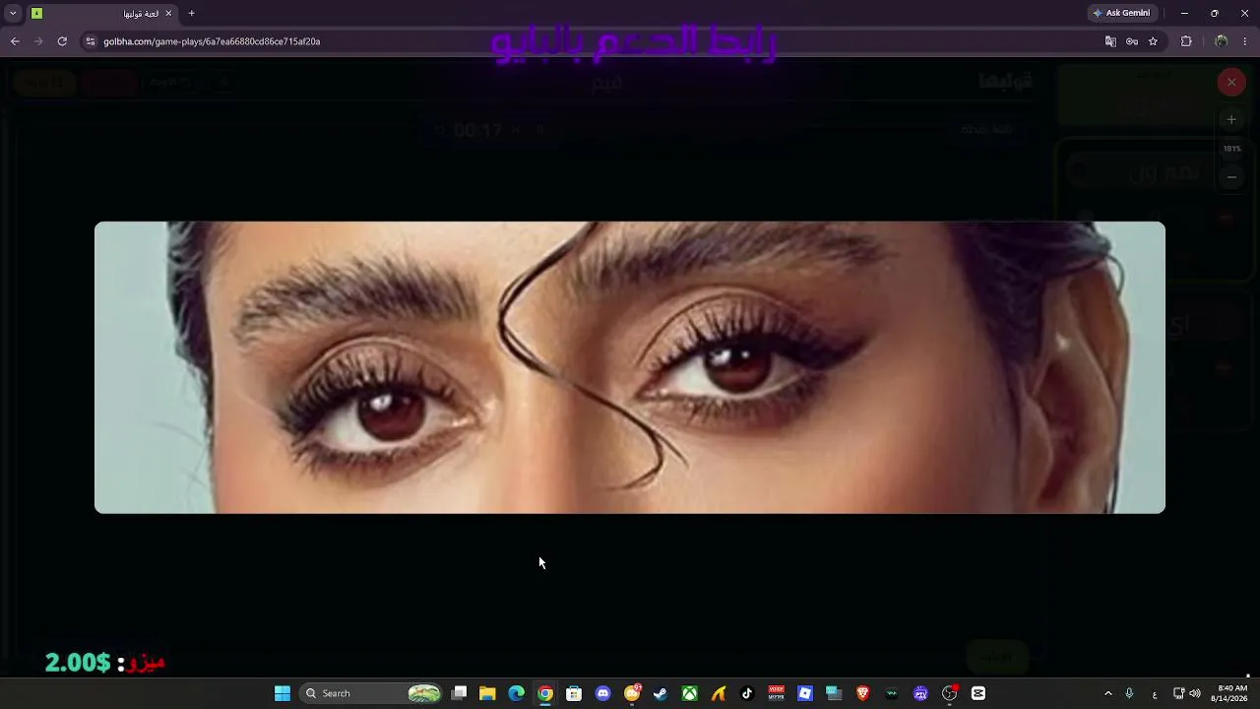Open the Xbox app on the taskbar

point(690,693)
